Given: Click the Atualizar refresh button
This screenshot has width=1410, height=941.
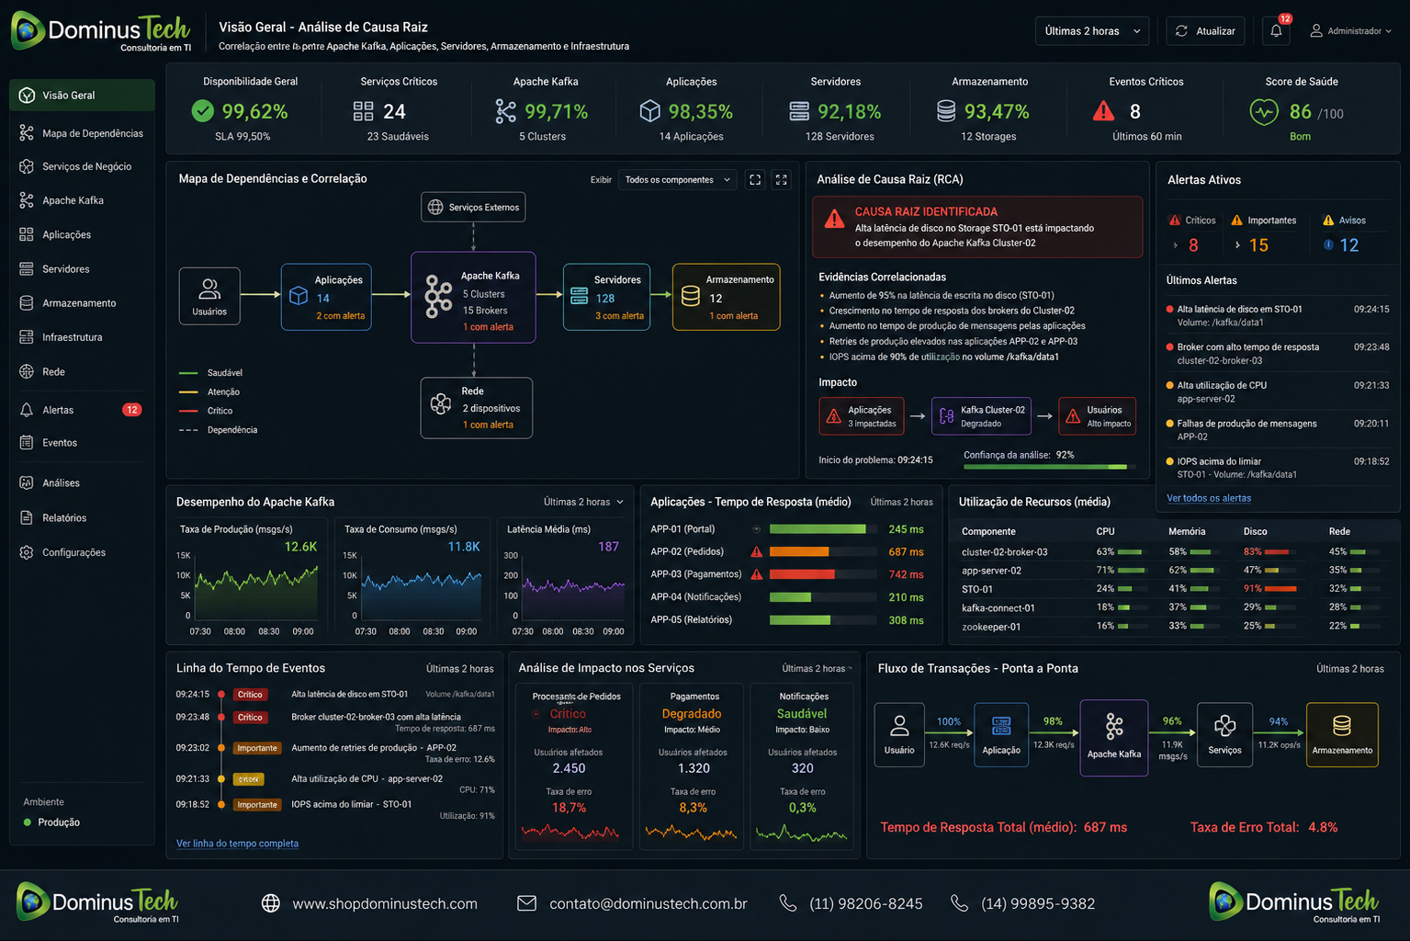Looking at the screenshot, I should (x=1205, y=30).
